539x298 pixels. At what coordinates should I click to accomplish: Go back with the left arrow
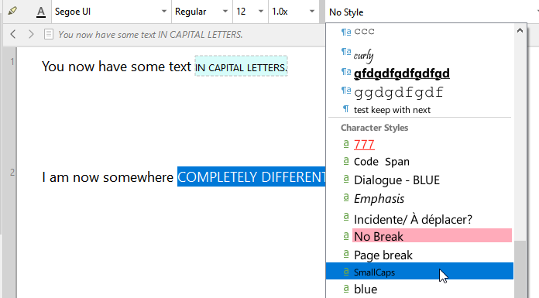click(13, 34)
